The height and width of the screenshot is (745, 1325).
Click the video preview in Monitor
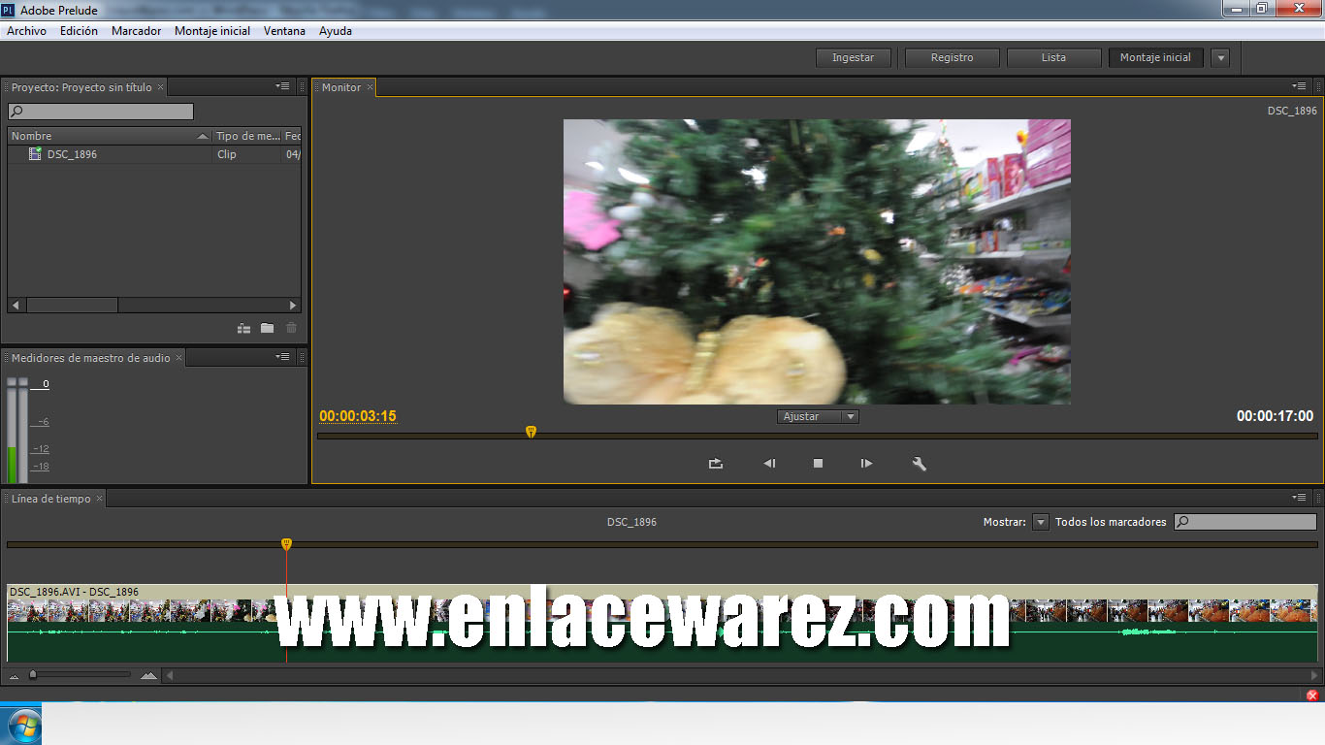coord(817,262)
